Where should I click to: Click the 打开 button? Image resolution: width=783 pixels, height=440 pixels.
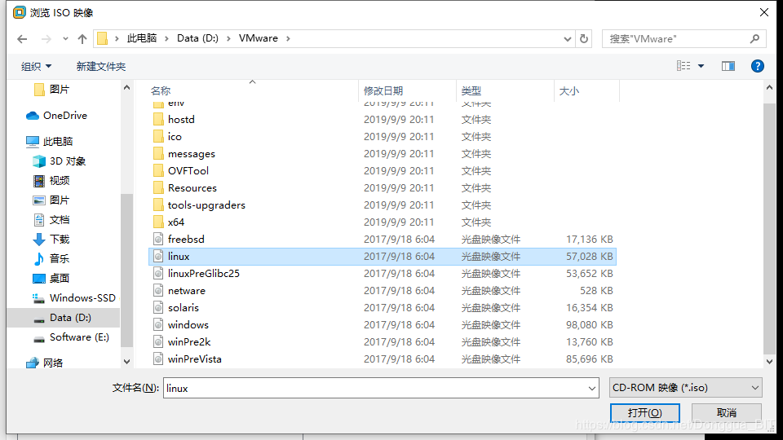pos(644,413)
